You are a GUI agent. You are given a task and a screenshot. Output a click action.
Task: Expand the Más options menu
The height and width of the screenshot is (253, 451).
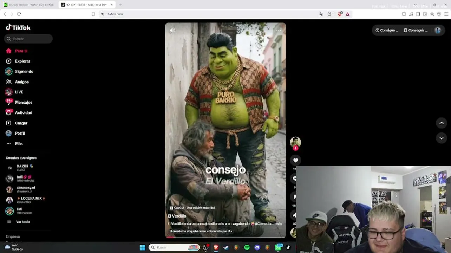click(x=14, y=144)
